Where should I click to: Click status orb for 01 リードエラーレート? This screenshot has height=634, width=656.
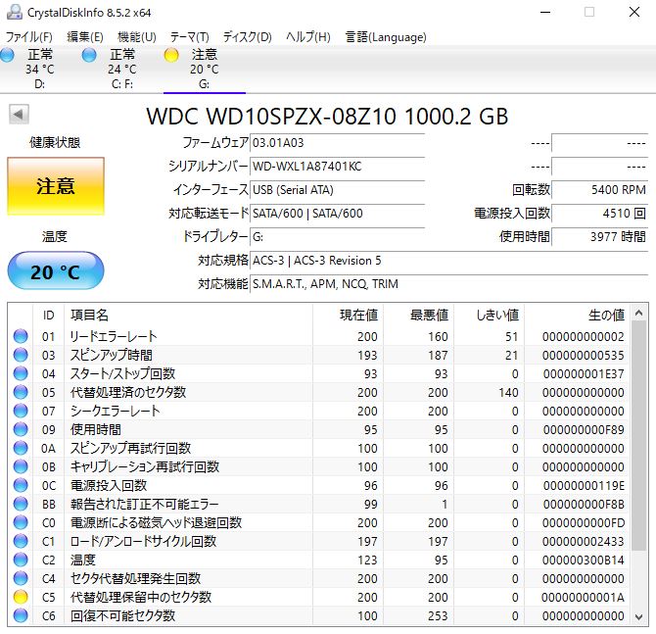(21, 336)
